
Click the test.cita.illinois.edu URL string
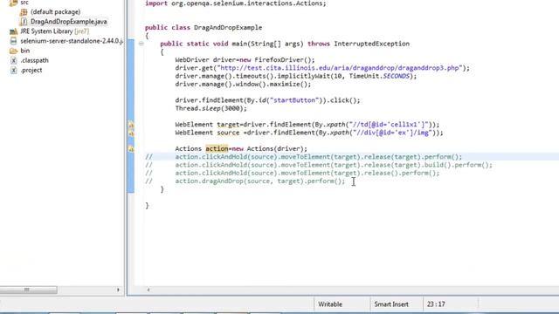[340, 68]
